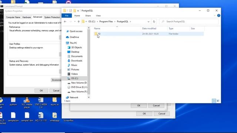Click OS (C:) in address breadcrumb
Screen dimensions: 237x133
[x=92, y=21]
